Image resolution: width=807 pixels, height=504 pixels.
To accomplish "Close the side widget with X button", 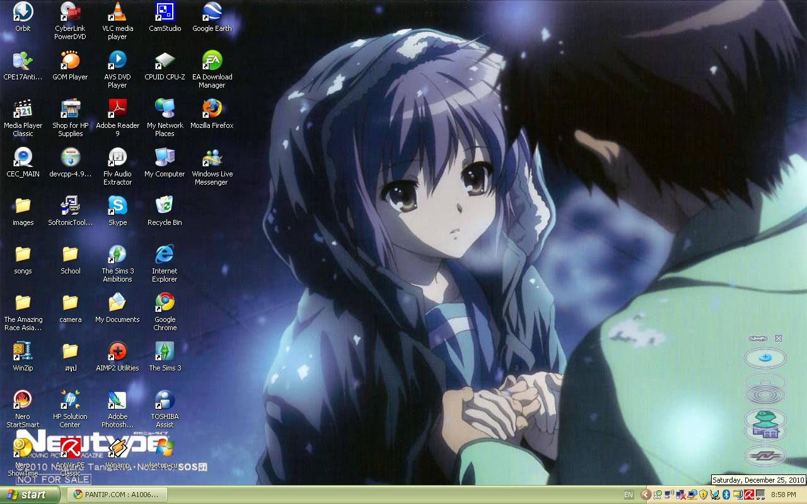I will click(779, 338).
